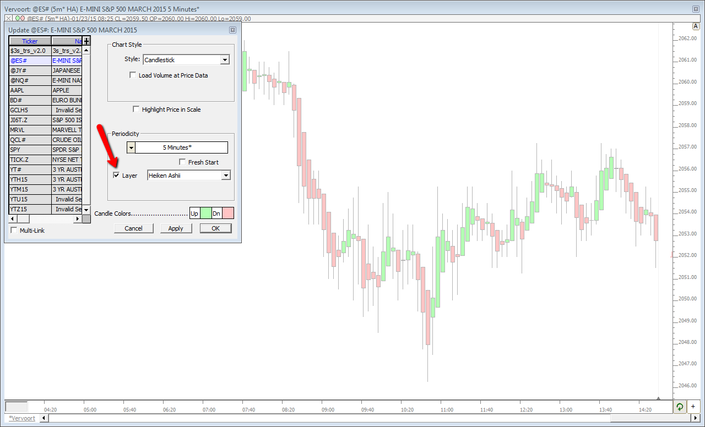Select the JI6T.Z ticker row

[x=46, y=120]
